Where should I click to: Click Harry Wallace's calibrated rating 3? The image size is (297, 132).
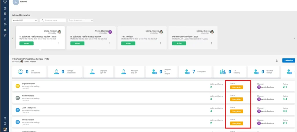coord(211,99)
